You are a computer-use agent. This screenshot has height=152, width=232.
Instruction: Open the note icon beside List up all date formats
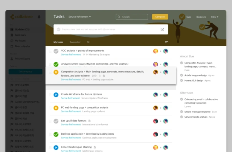point(89,121)
